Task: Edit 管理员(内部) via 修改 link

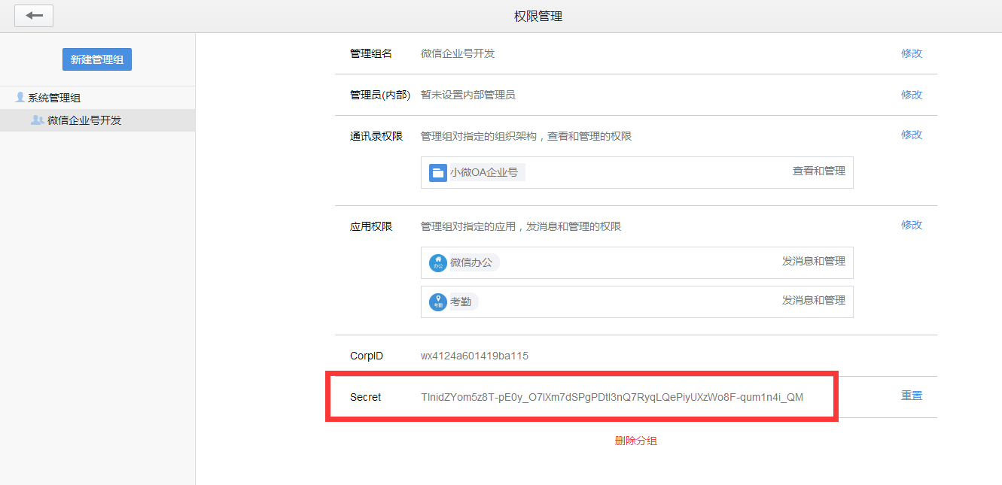Action: click(x=912, y=95)
